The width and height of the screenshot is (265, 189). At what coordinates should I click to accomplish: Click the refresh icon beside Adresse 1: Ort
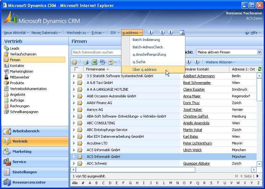tap(260, 69)
